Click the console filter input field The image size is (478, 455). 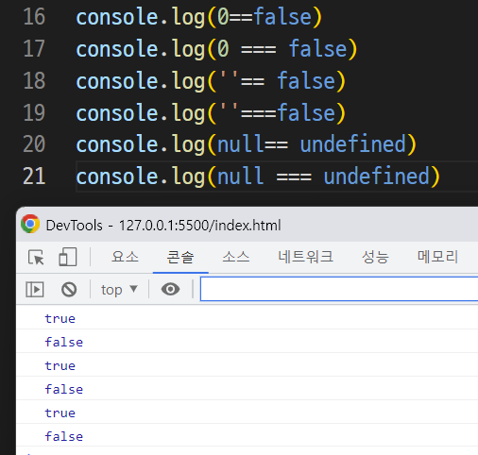point(339,289)
